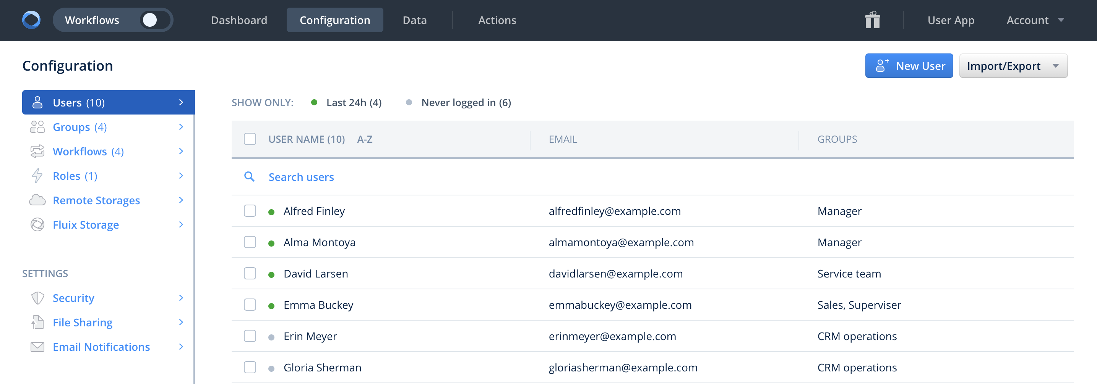Switch to the Dashboard tab
1097x384 pixels.
coord(239,20)
